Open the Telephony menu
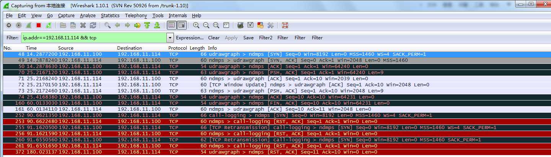 (x=136, y=16)
